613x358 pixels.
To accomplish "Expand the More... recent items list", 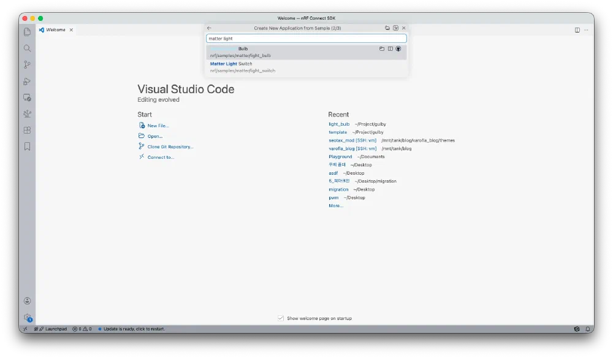I will pos(335,206).
